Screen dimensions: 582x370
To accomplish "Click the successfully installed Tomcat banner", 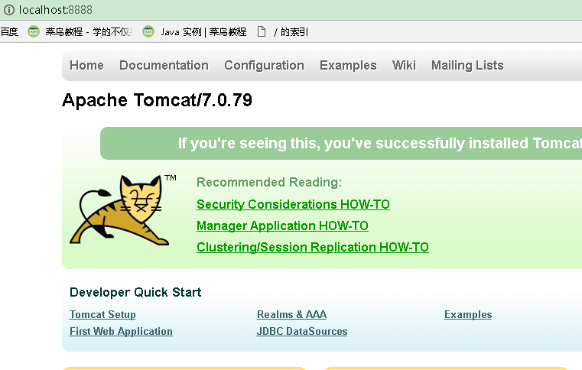I will tap(341, 143).
